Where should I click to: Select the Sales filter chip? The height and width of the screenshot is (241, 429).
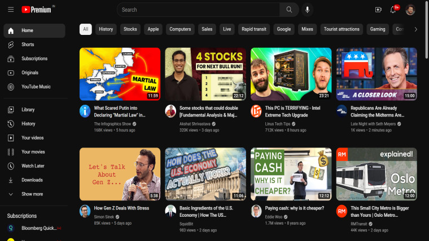click(207, 29)
